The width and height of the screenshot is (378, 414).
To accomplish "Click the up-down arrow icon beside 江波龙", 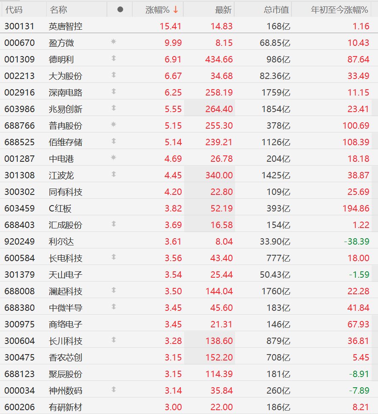I will [113, 175].
